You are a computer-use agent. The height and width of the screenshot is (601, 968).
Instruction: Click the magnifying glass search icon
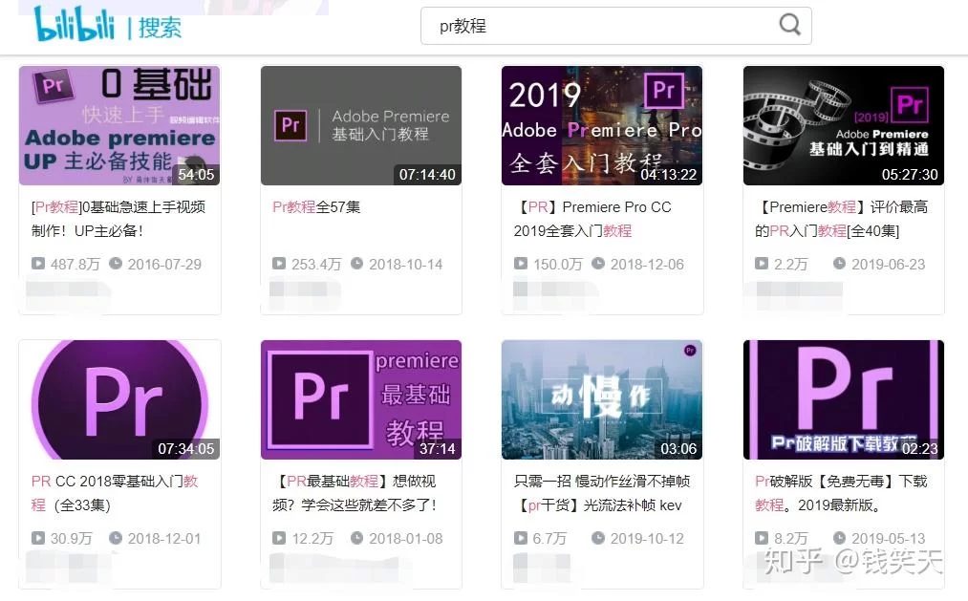790,26
